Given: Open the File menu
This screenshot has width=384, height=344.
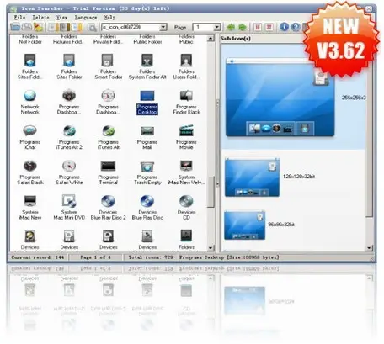Looking at the screenshot, I should point(19,18).
